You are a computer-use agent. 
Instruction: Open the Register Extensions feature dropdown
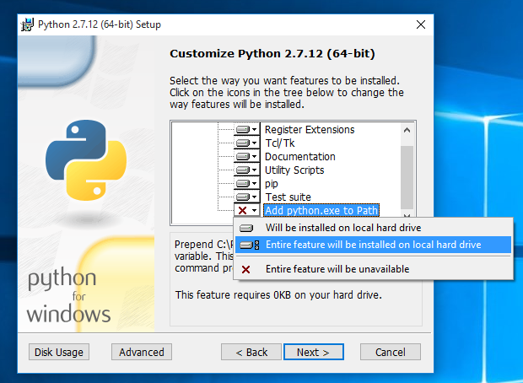point(247,129)
